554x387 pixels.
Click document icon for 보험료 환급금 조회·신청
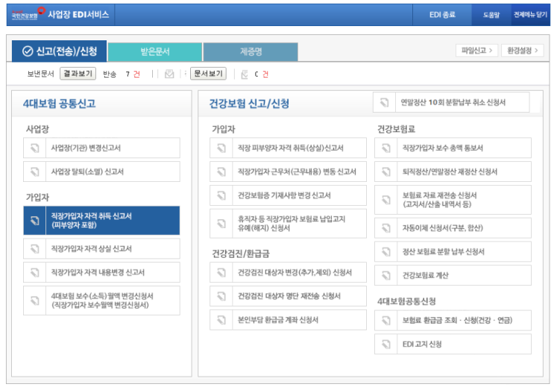coord(386,320)
